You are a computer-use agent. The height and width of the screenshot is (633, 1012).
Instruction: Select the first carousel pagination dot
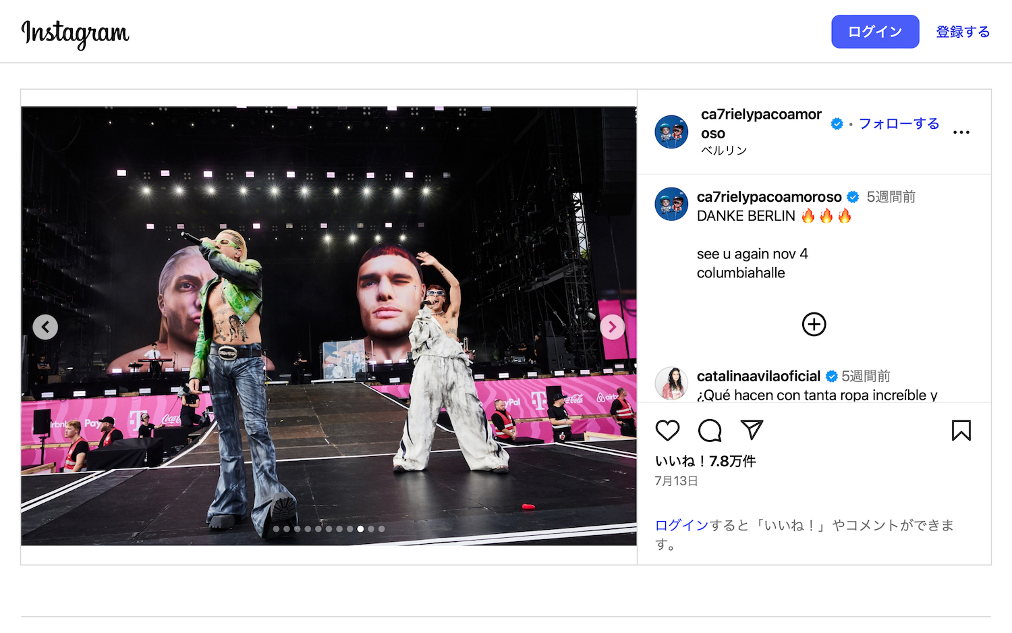(276, 529)
